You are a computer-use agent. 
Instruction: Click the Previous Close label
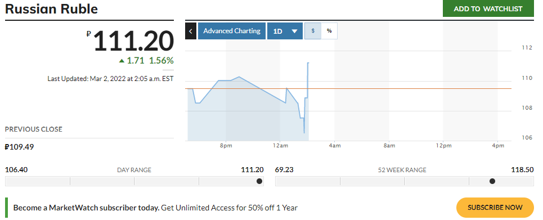tap(34, 129)
